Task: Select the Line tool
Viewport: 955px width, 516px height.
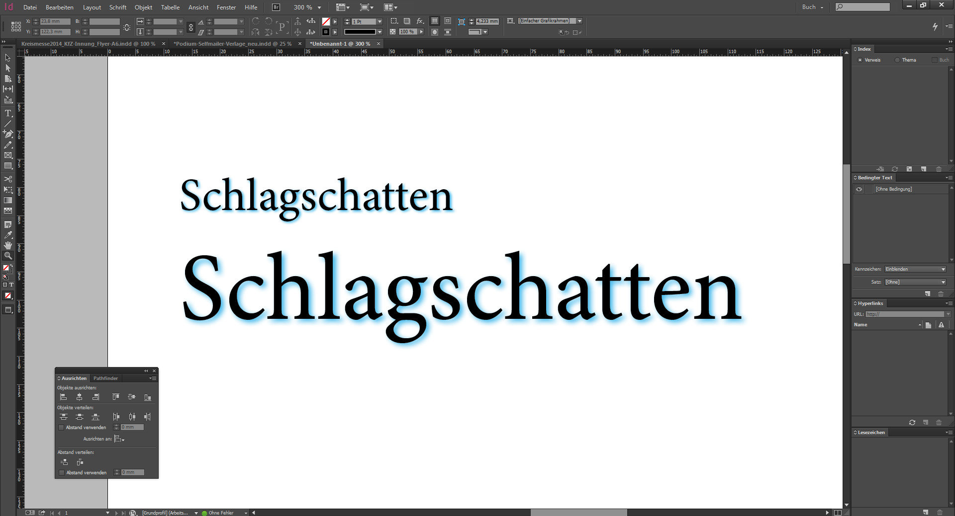Action: [7, 124]
